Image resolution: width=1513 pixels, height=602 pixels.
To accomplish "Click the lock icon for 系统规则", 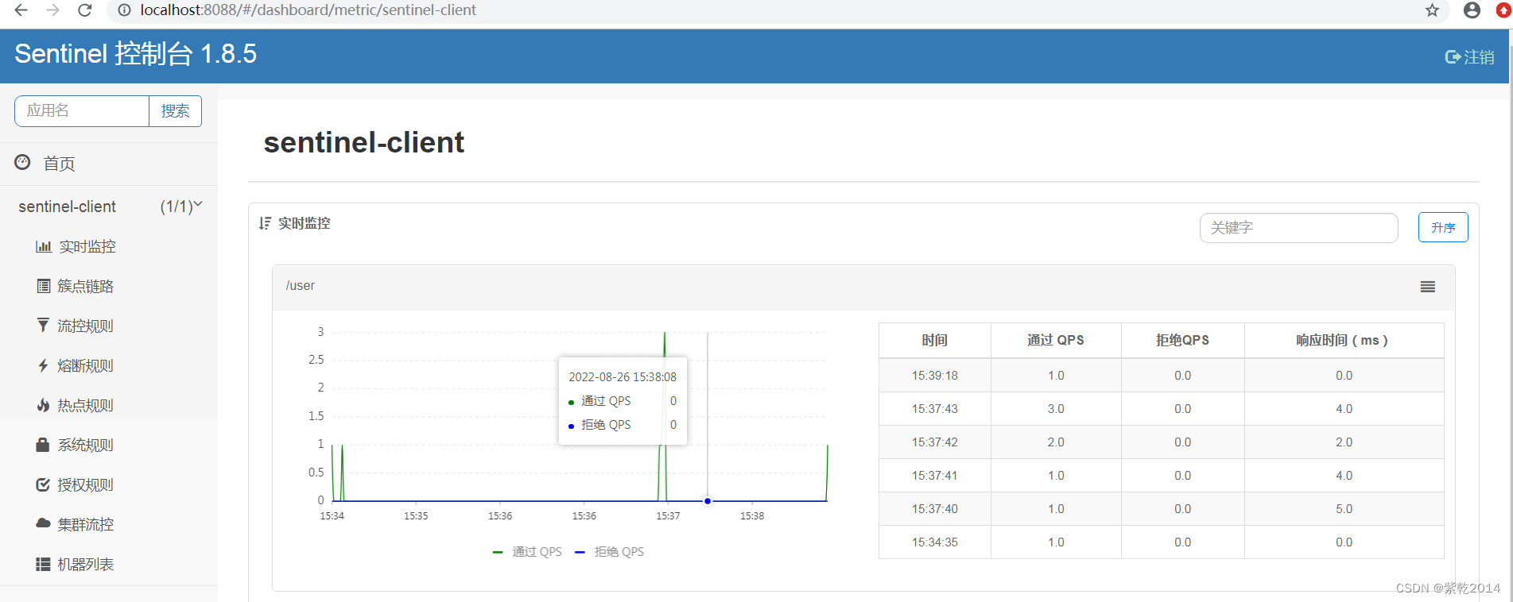I will [43, 445].
